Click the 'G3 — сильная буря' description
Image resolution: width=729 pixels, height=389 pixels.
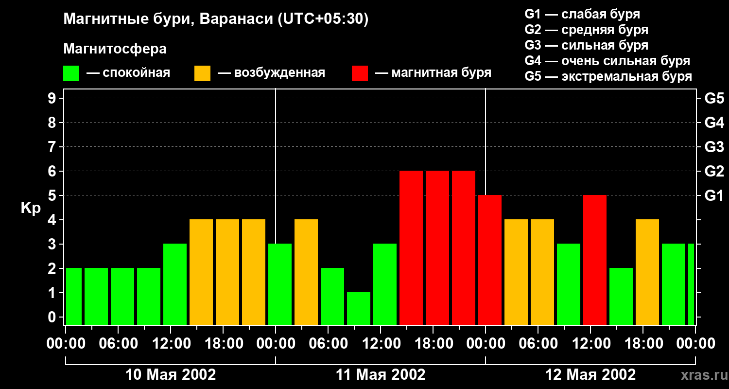(x=586, y=45)
